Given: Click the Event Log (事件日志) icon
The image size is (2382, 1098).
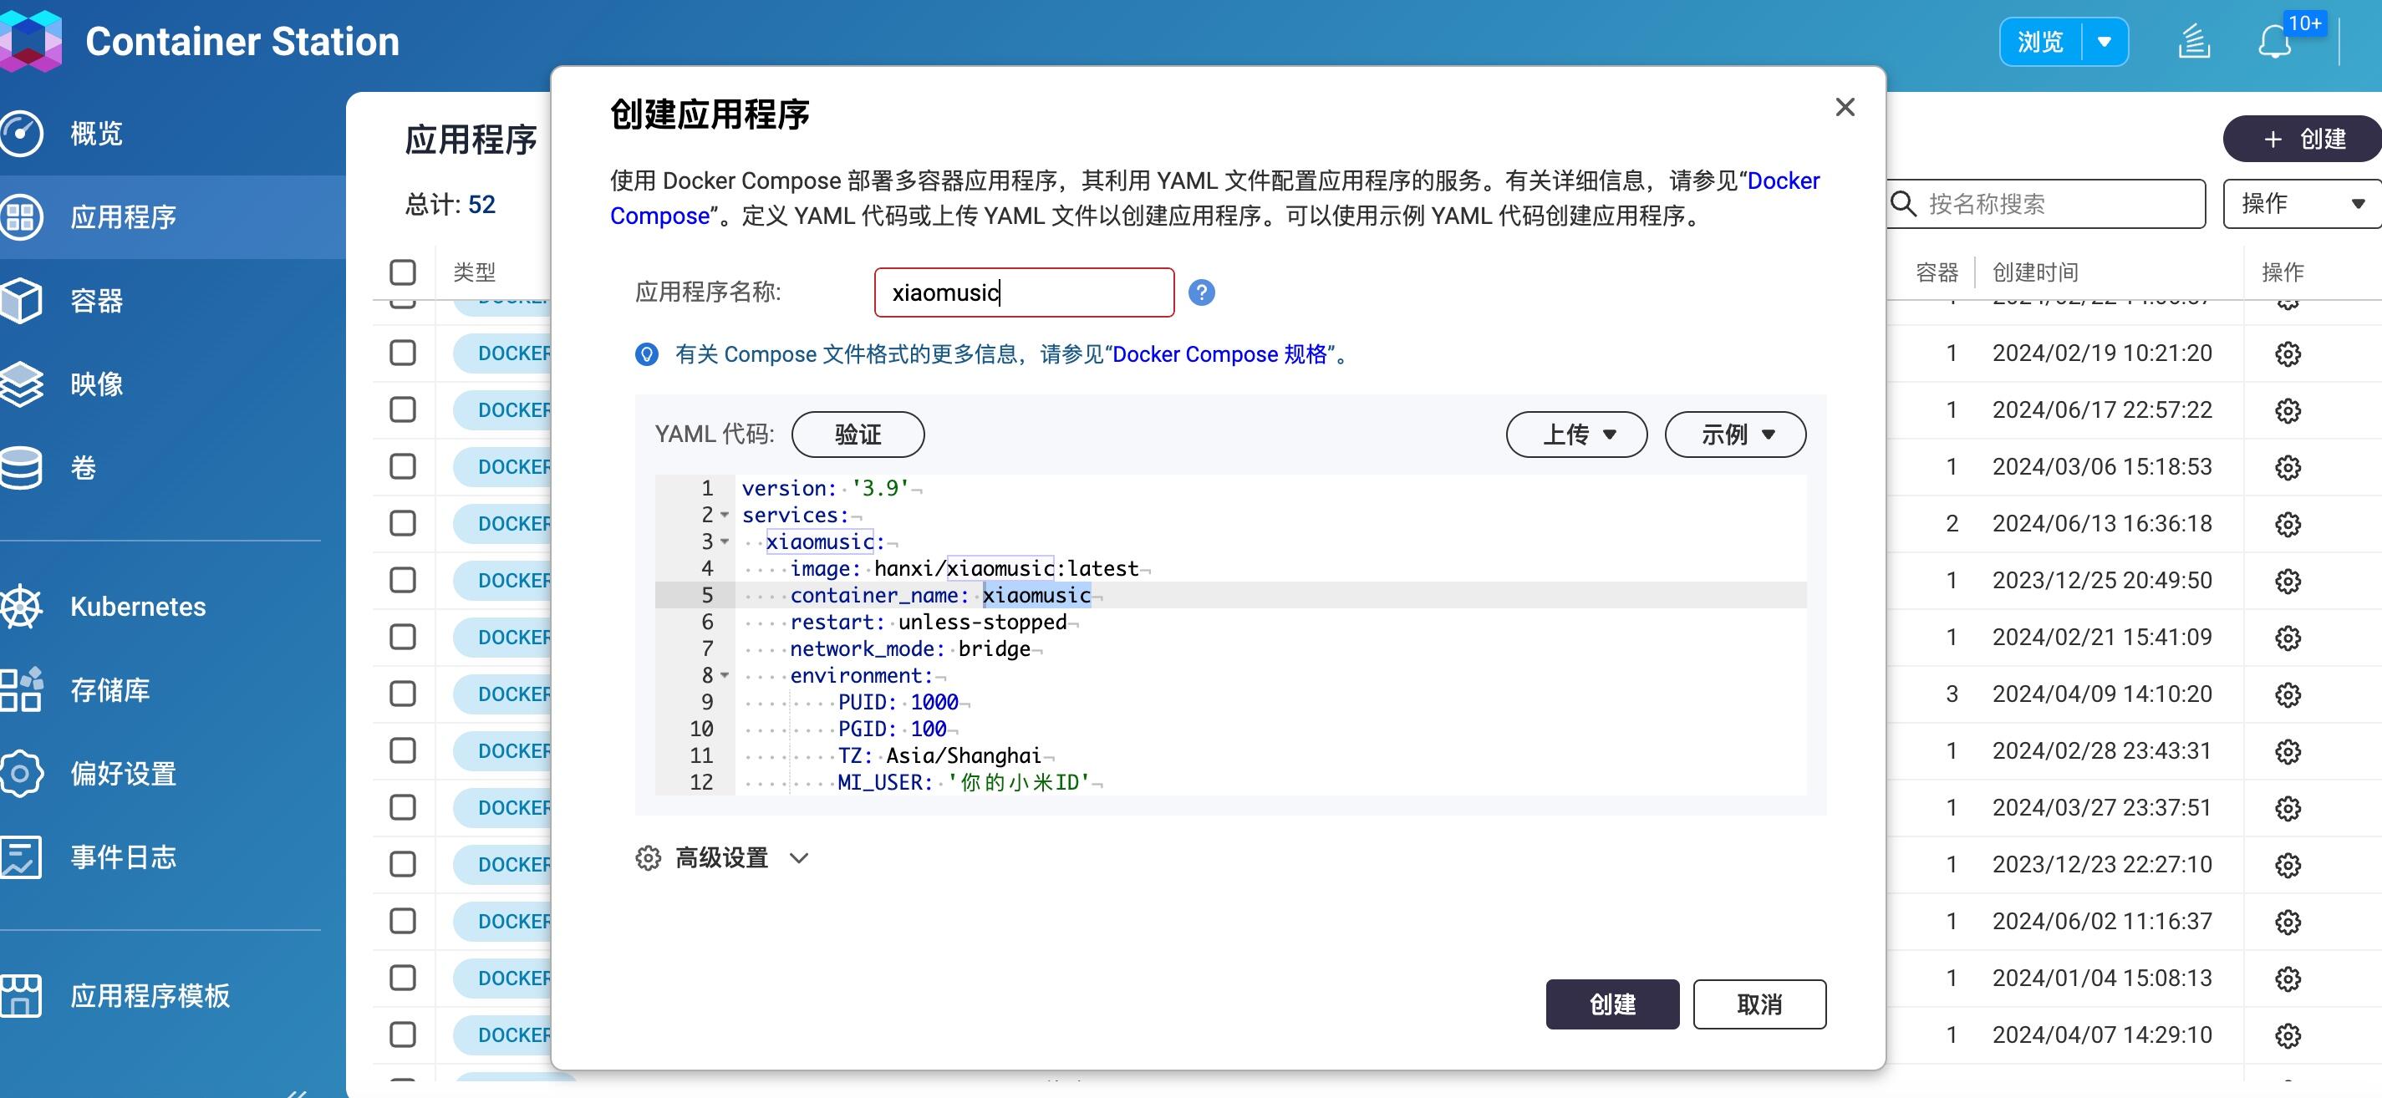Looking at the screenshot, I should tap(20, 857).
